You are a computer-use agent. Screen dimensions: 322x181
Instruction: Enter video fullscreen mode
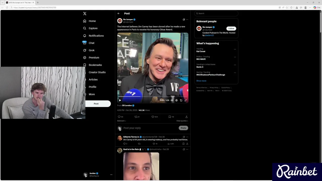(x=186, y=100)
